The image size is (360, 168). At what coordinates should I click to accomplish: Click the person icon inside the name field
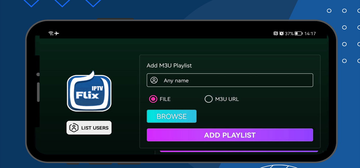click(154, 80)
